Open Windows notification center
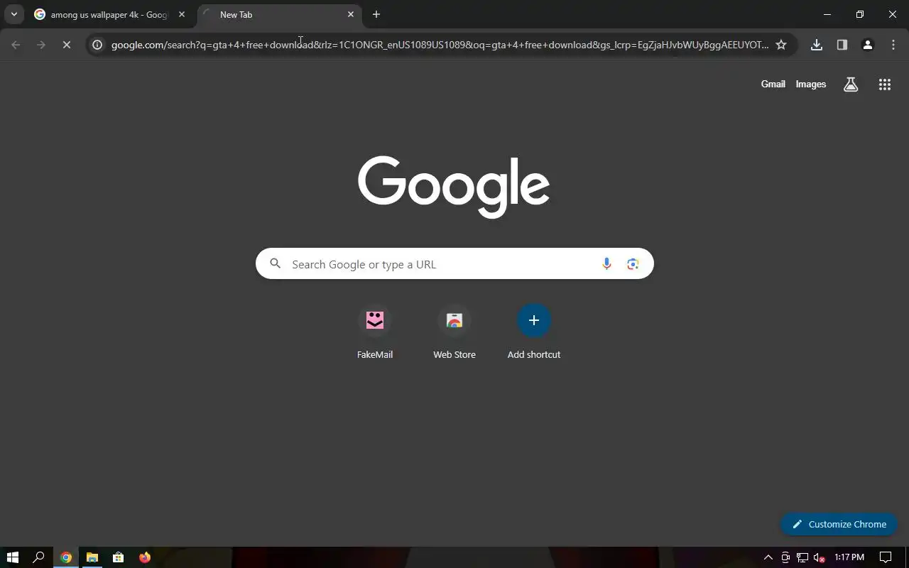The image size is (909, 568). (x=886, y=557)
